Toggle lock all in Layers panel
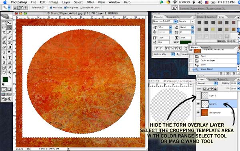The image size is (240, 151). 216,89
